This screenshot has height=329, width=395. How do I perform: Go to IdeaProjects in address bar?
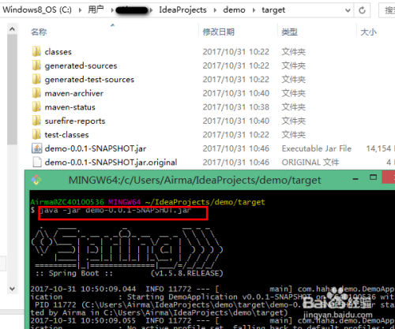[182, 10]
